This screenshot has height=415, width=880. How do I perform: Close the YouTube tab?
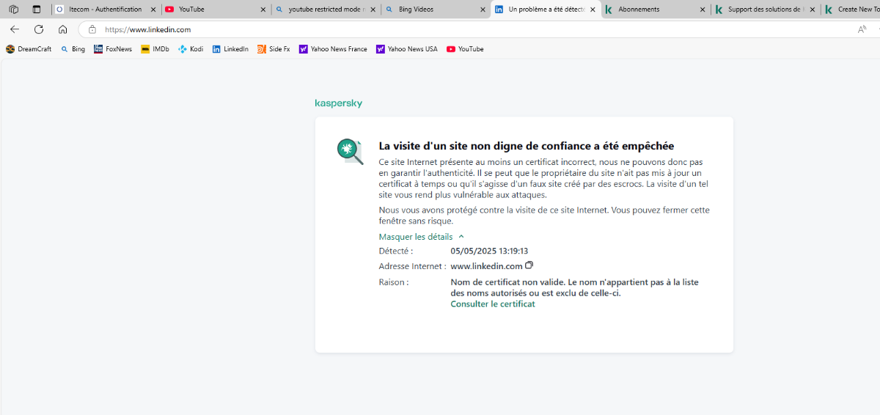pos(263,10)
